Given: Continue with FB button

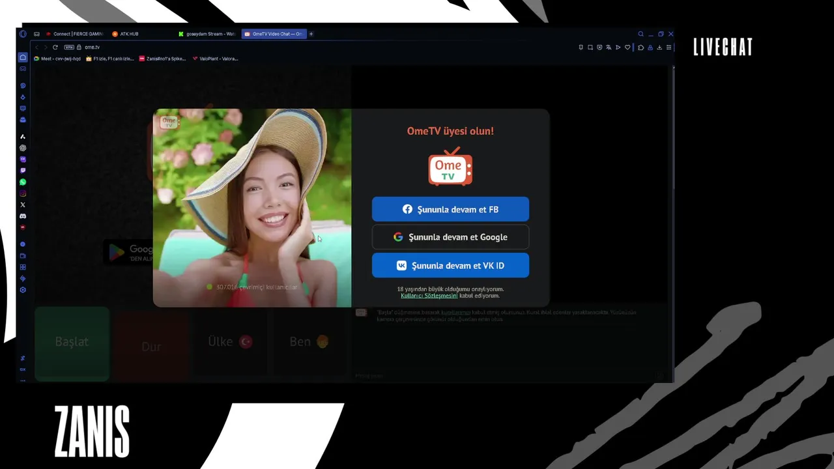Looking at the screenshot, I should 450,209.
